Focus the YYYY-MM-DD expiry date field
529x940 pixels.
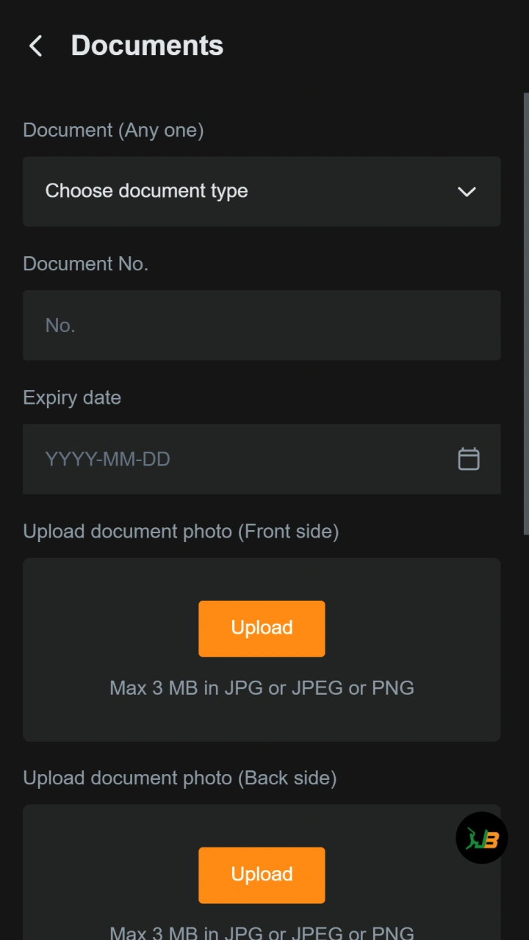pos(262,459)
